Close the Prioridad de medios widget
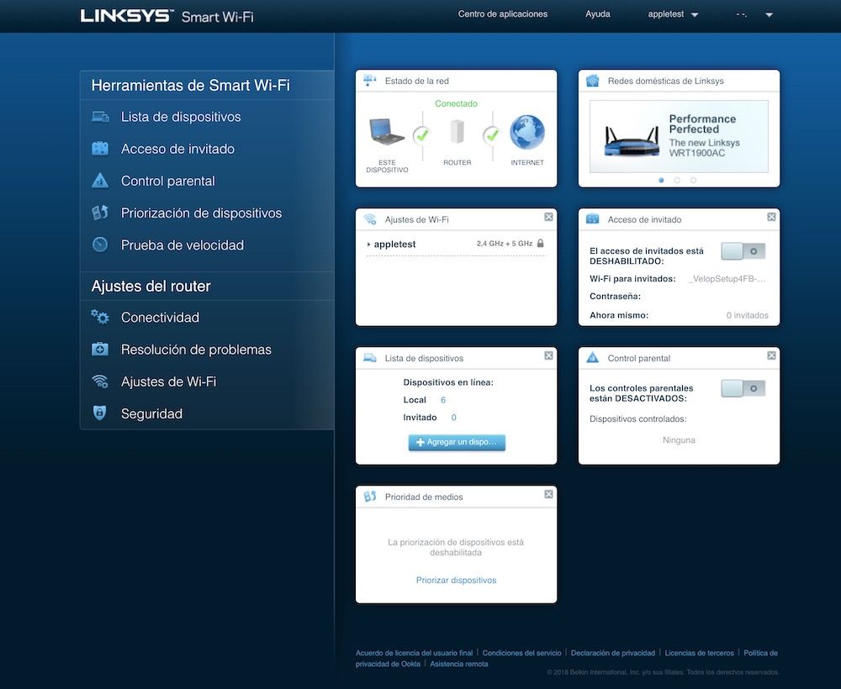Image resolution: width=841 pixels, height=689 pixels. tap(548, 495)
